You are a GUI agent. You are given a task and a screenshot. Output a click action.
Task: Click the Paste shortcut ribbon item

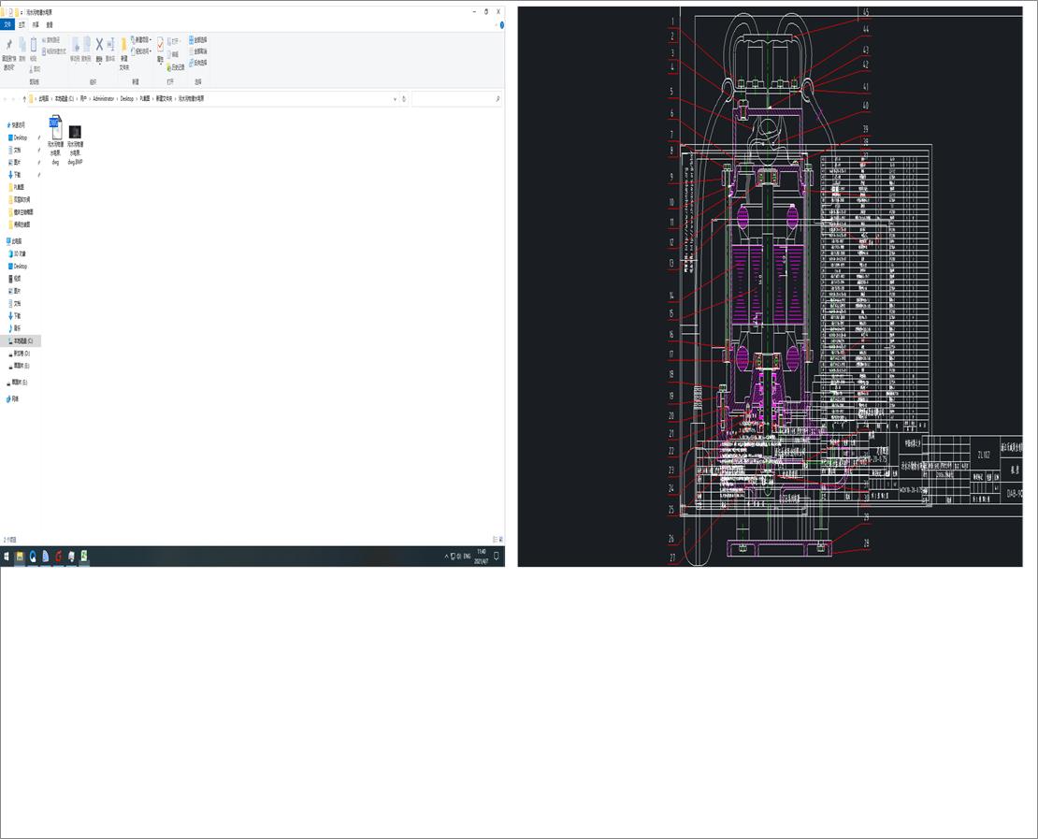(54, 51)
